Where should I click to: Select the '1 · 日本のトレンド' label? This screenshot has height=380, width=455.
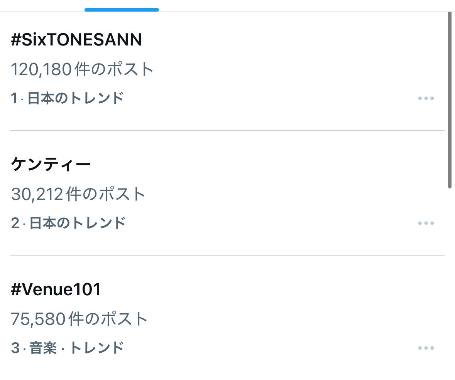[68, 98]
